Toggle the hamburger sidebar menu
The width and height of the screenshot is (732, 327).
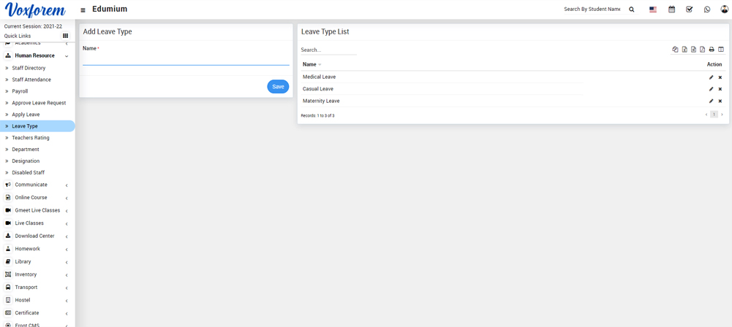(x=83, y=10)
